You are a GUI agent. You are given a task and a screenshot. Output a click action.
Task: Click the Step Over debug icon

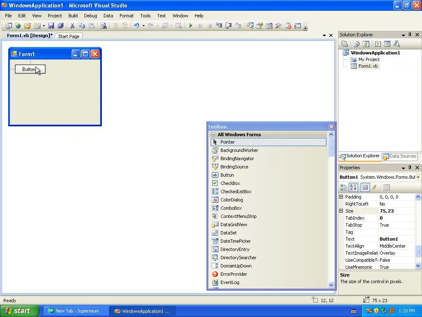(x=228, y=26)
